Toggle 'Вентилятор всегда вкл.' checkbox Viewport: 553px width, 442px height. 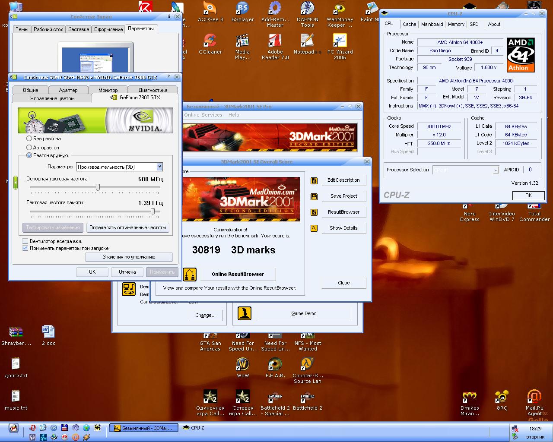(25, 241)
